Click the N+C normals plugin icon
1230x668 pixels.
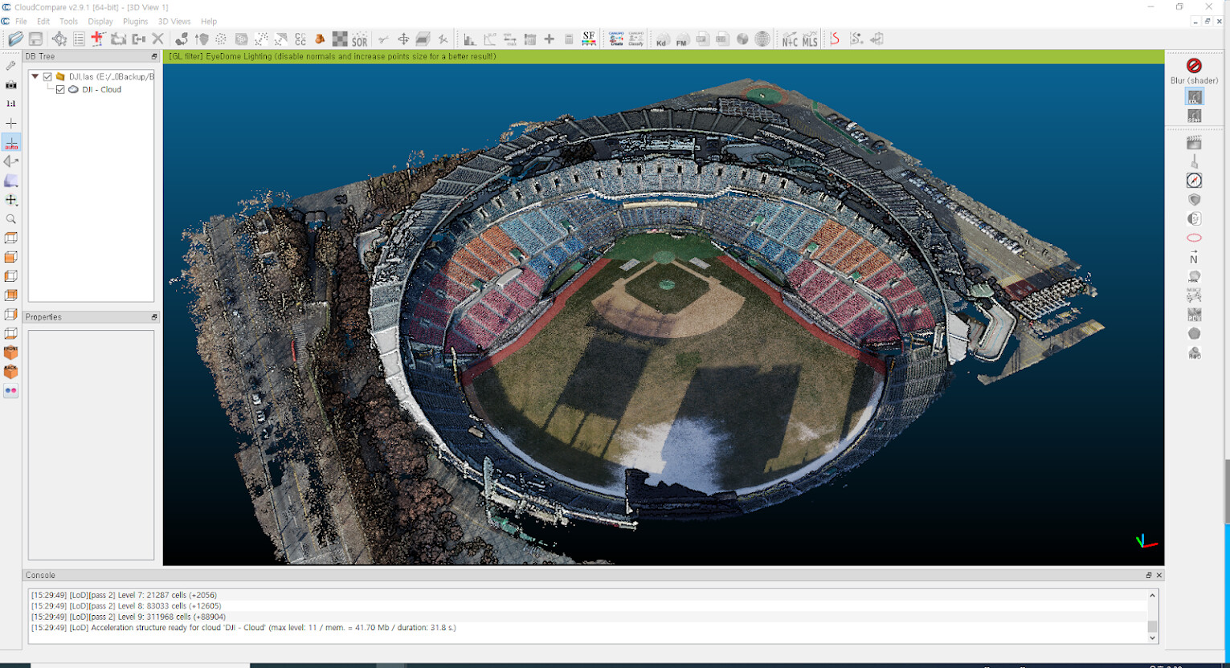pyautogui.click(x=790, y=39)
